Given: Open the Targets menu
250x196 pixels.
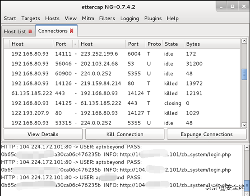Looking at the screenshot, I should (x=31, y=18).
